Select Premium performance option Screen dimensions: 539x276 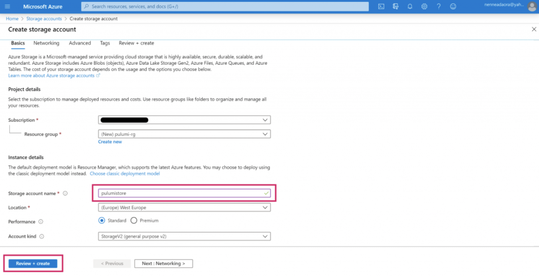[134, 221]
